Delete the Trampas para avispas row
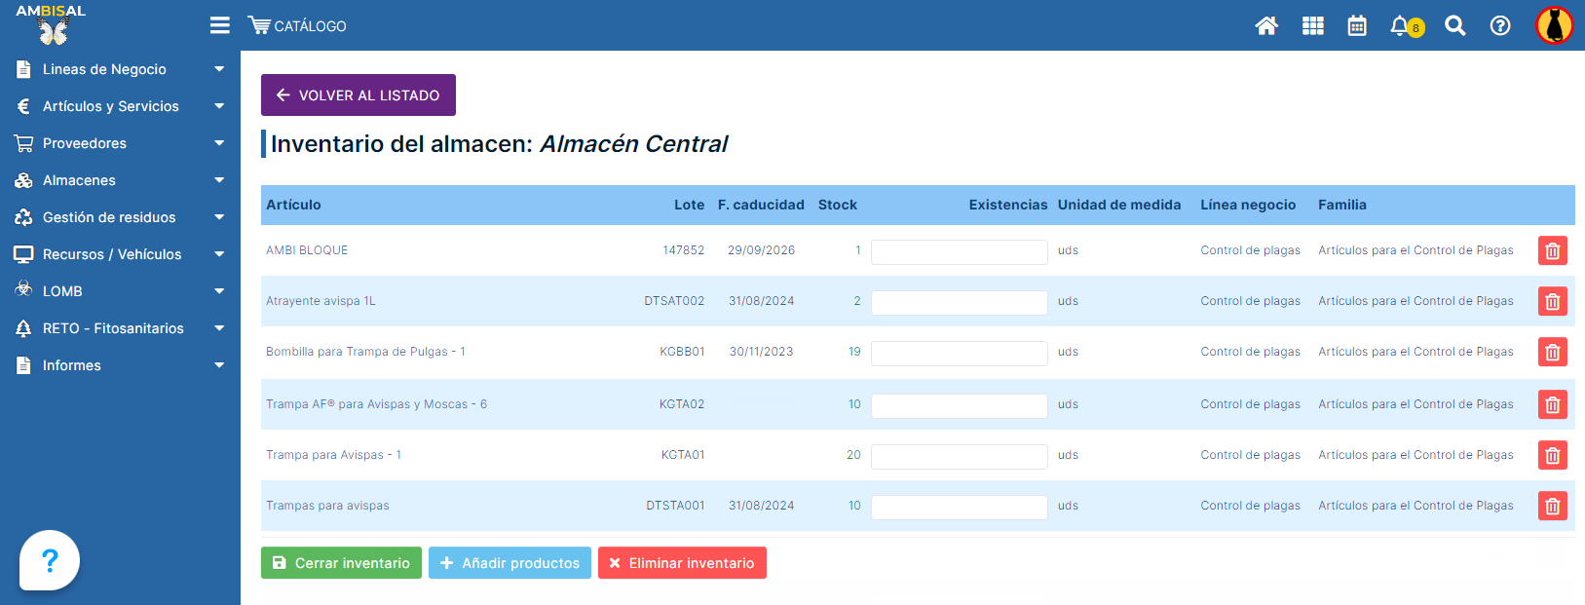1585x605 pixels. pos(1552,507)
